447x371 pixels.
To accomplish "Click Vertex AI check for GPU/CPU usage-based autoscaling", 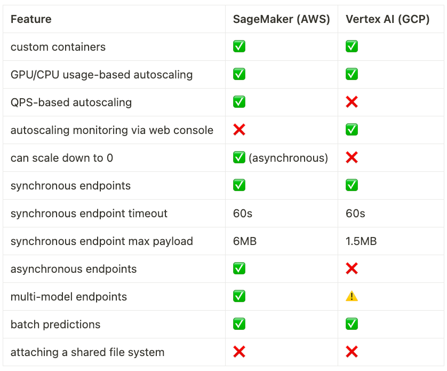I will pos(352,74).
